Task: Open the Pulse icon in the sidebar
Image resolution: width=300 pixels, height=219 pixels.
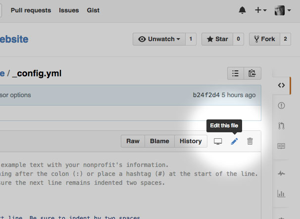Action: [x=281, y=173]
